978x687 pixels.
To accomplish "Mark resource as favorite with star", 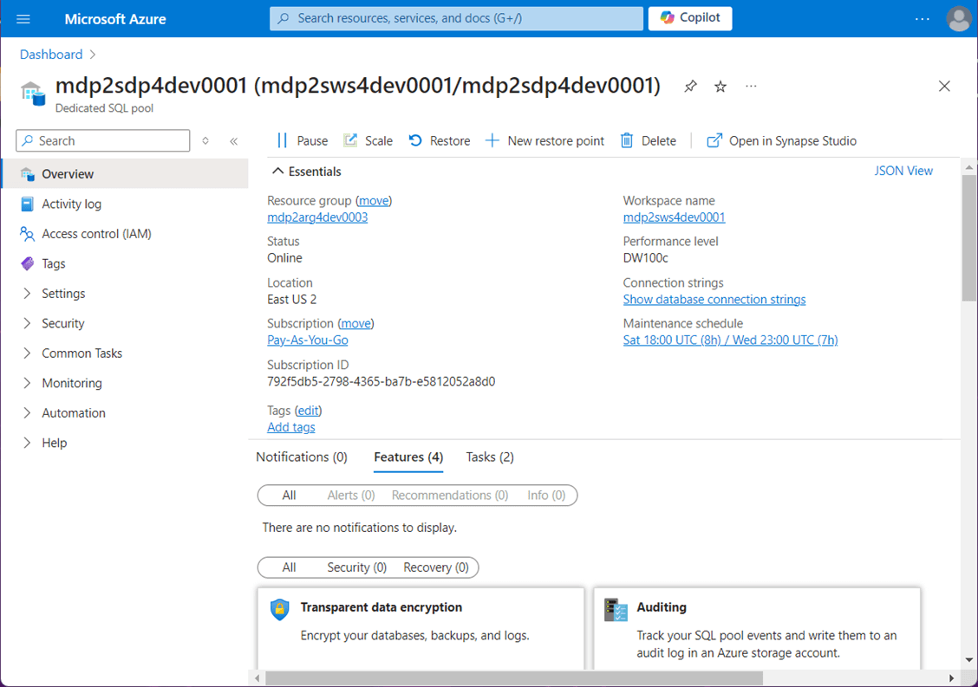I will click(720, 87).
